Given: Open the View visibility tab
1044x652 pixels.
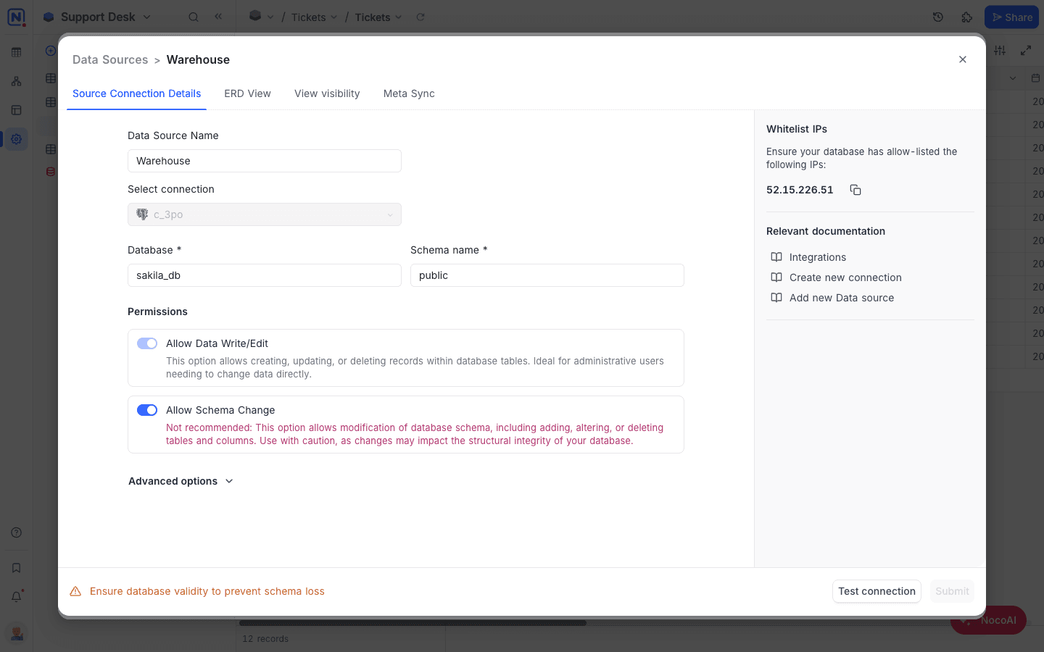Looking at the screenshot, I should pos(327,93).
